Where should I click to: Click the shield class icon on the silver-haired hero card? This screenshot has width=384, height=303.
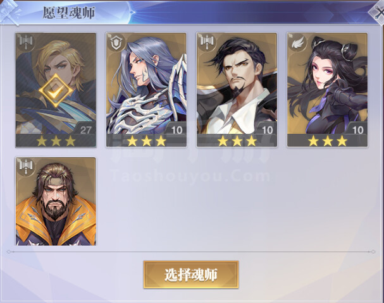click(116, 42)
